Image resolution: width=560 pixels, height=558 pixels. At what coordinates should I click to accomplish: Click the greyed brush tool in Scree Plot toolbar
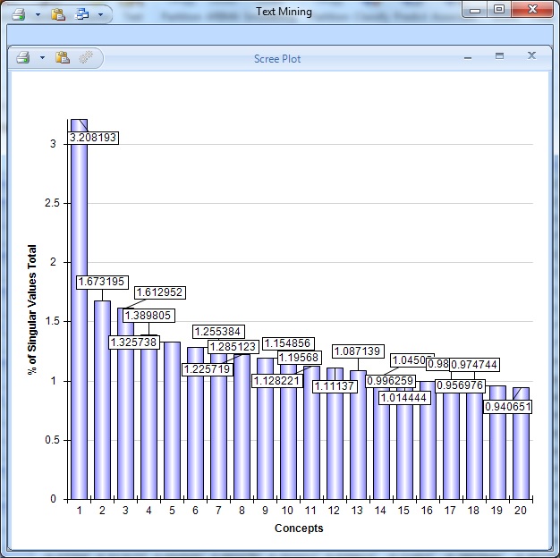click(86, 57)
